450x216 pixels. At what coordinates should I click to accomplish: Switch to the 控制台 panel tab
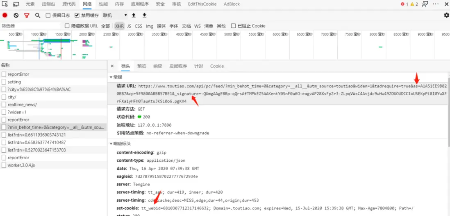click(49, 4)
